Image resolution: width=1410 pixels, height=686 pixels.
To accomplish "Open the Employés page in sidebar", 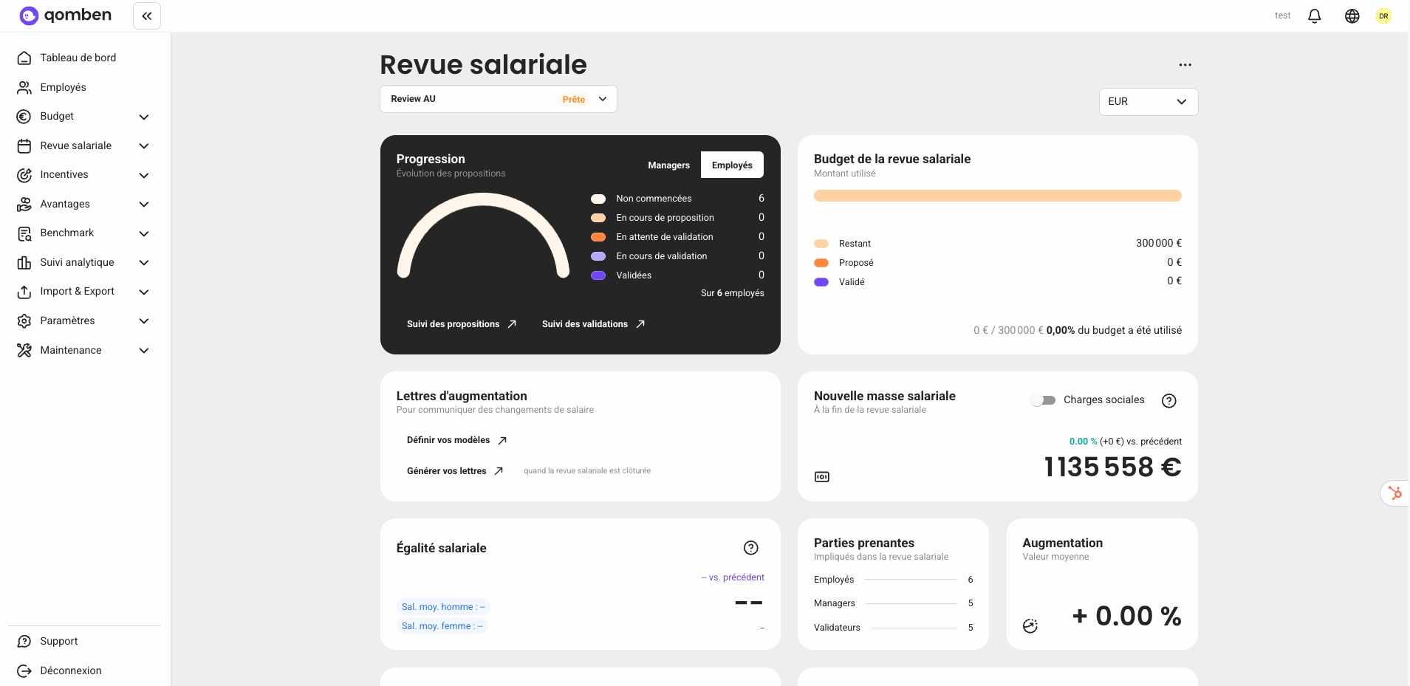I will click(x=63, y=87).
